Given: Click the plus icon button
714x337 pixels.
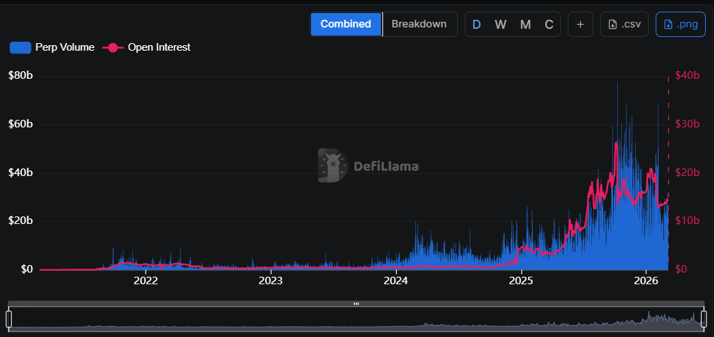Looking at the screenshot, I should pos(580,24).
